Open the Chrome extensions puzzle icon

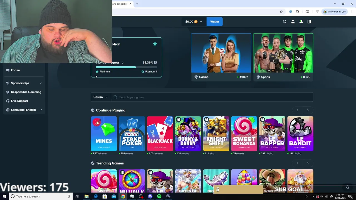pyautogui.click(x=297, y=12)
